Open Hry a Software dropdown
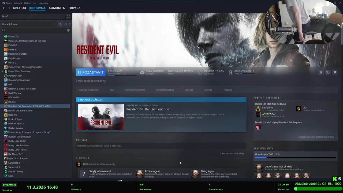Image resolution: width=343 pixels, height=193 pixels. [x=29, y=24]
